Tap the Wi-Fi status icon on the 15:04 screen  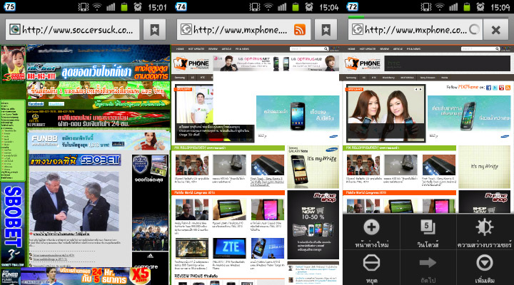click(268, 7)
